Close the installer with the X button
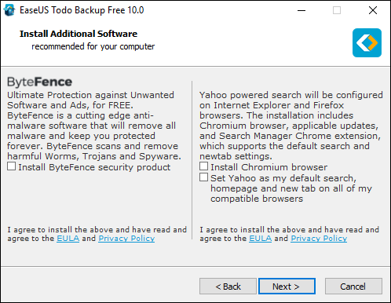Viewport: 391px width, 303px height. pos(373,10)
